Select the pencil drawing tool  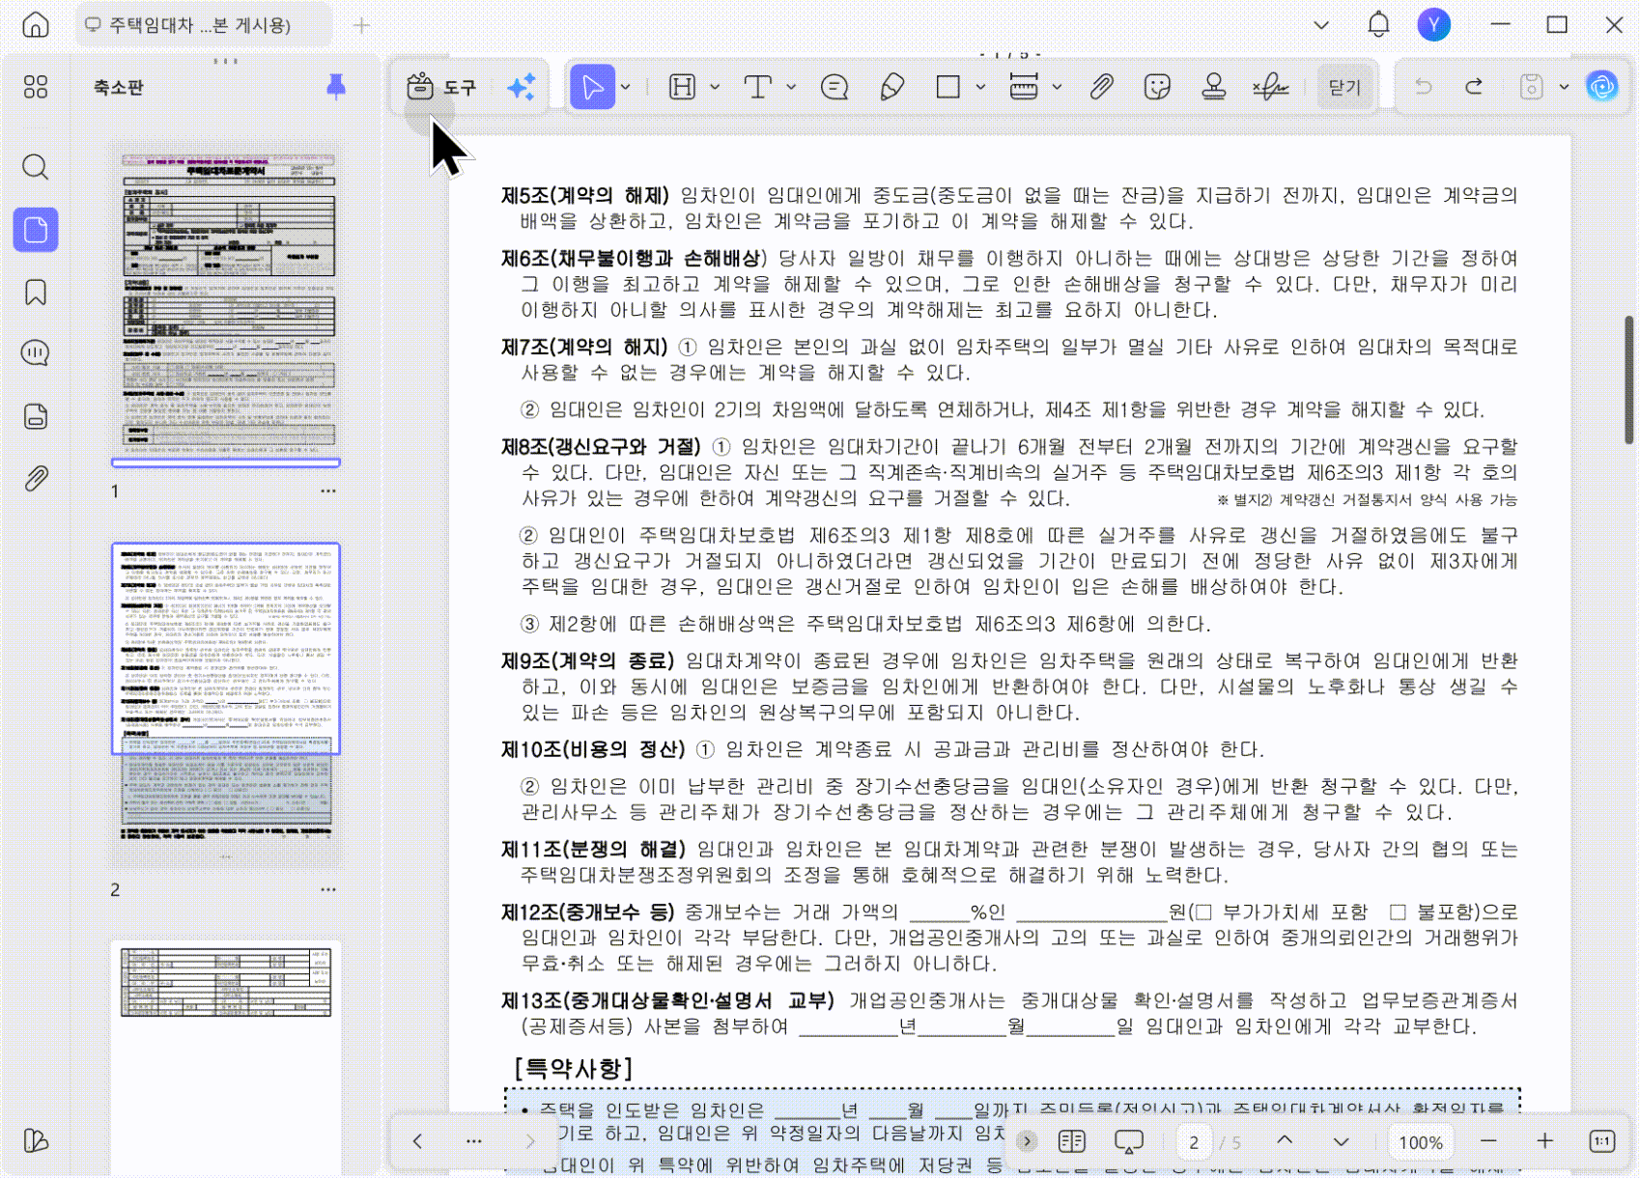(891, 87)
